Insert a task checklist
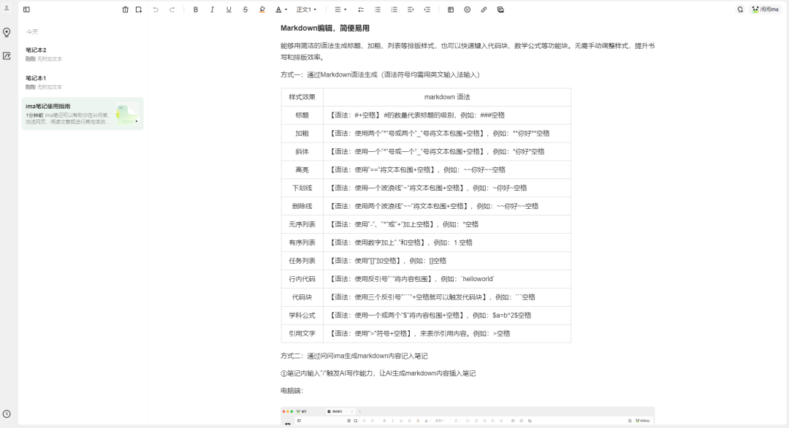The width and height of the screenshot is (789, 428). tap(361, 9)
